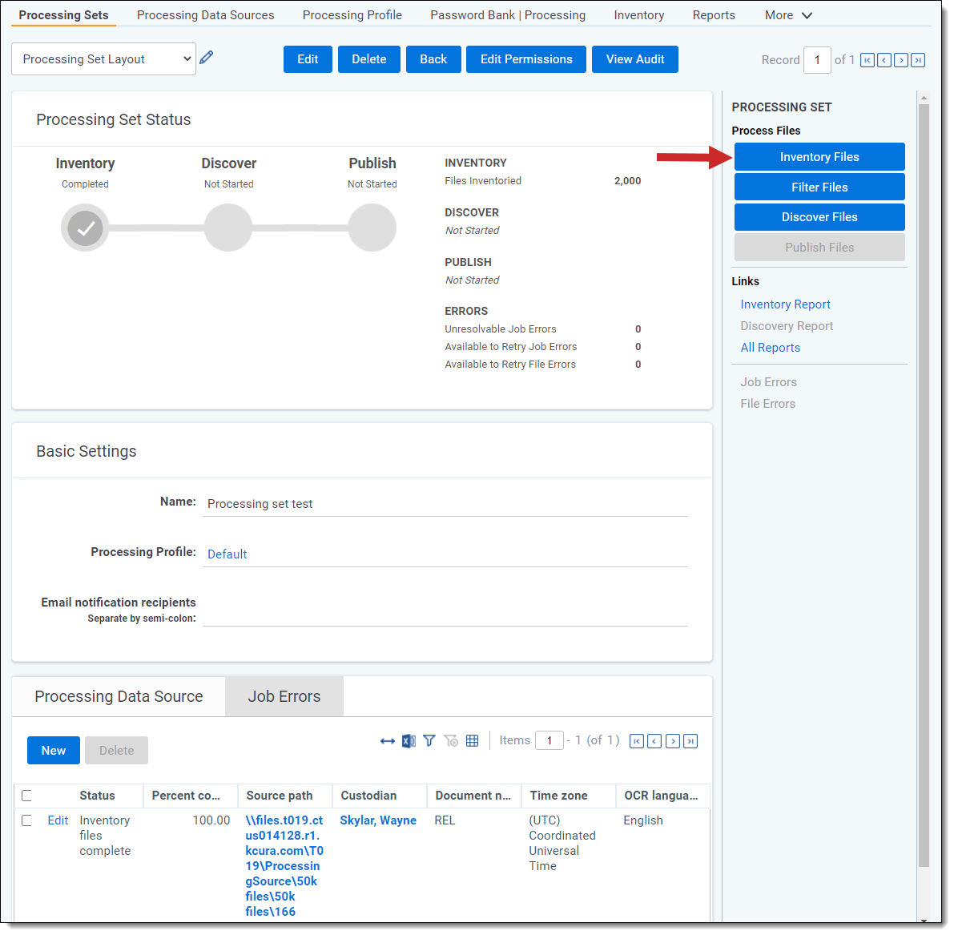Expand the More menu in the top navigation

click(x=788, y=15)
